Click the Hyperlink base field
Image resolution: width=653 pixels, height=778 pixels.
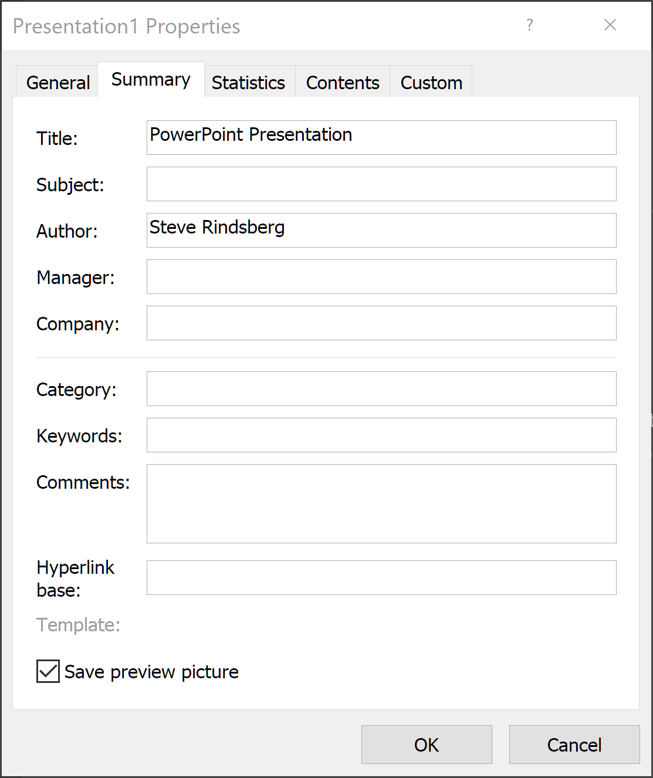pos(381,577)
